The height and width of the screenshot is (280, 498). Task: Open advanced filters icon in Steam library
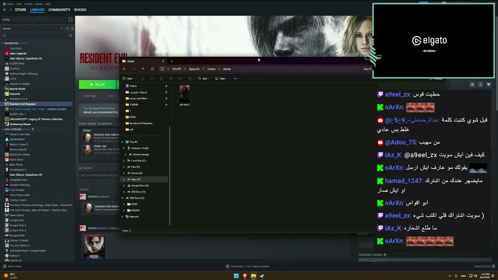70,36
